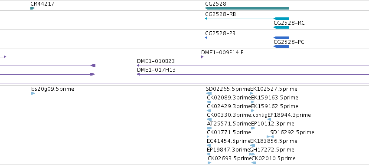This screenshot has height=165, width=369.
Task: Select the CK02693.5prime EST marker
Action: pos(209,163)
